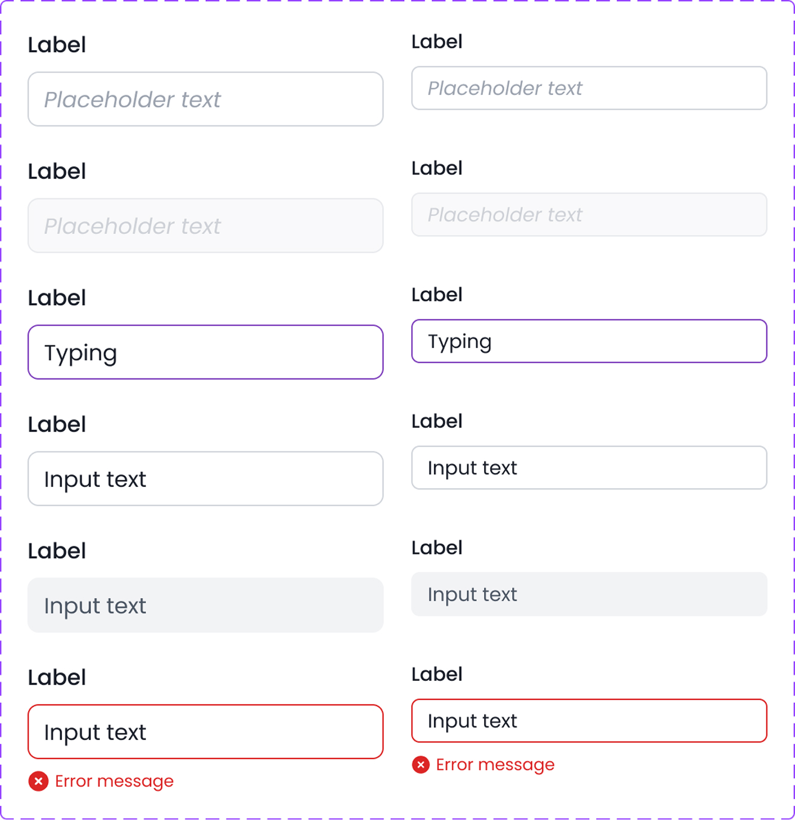
Task: Click inside the small red-bordered error input
Action: 589,721
